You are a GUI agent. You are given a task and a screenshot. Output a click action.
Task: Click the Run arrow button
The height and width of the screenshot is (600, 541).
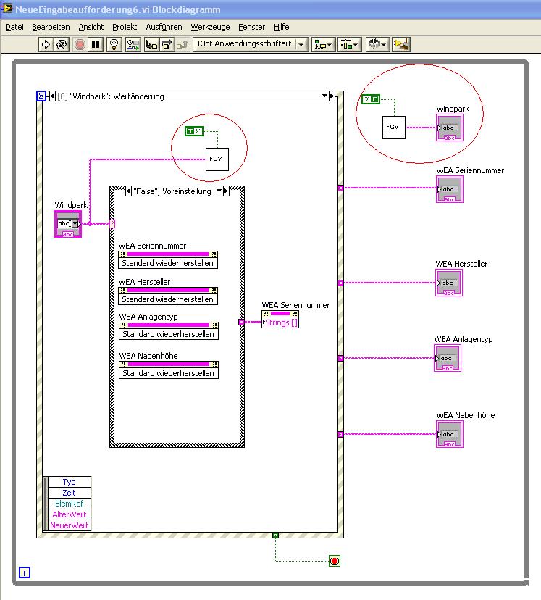[46, 44]
